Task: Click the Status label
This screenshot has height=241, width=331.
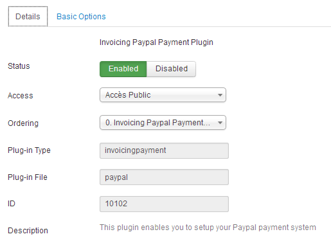Action: pos(19,66)
